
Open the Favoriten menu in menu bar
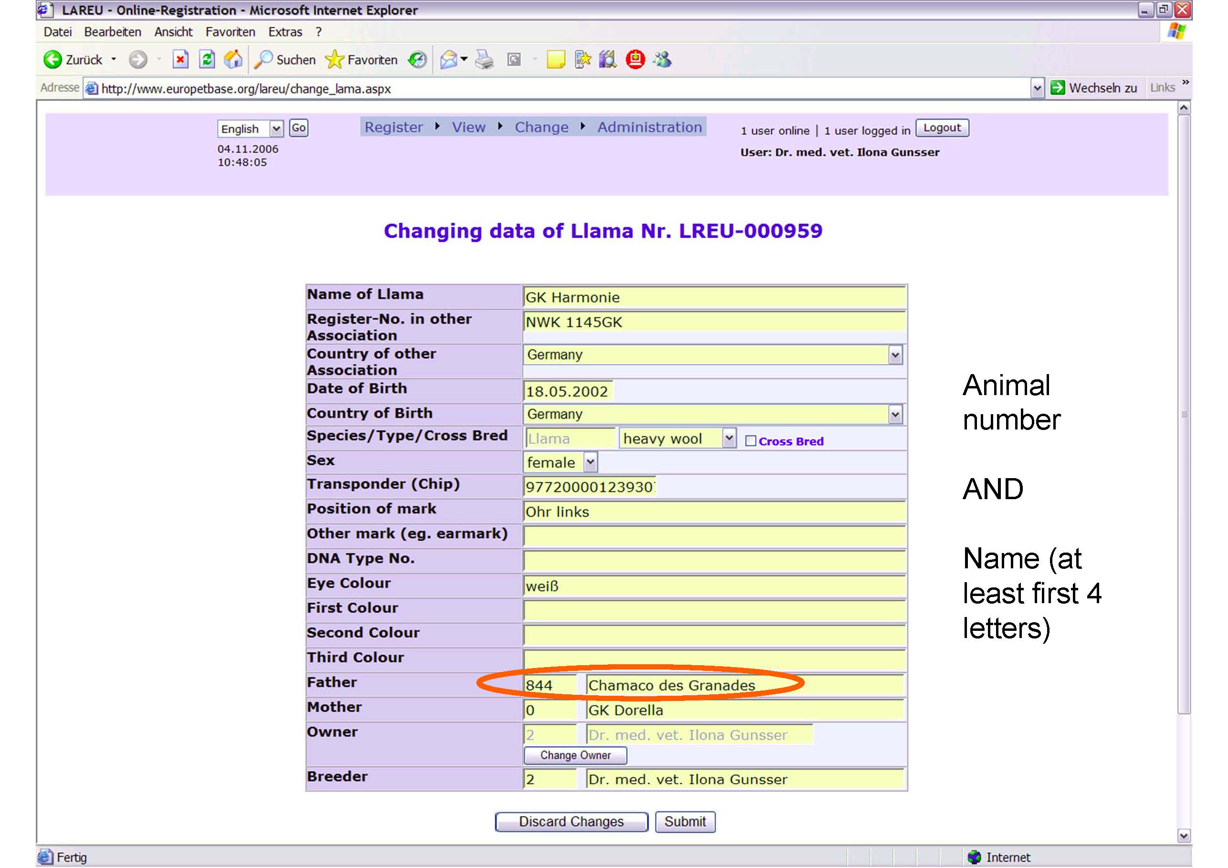click(x=231, y=32)
